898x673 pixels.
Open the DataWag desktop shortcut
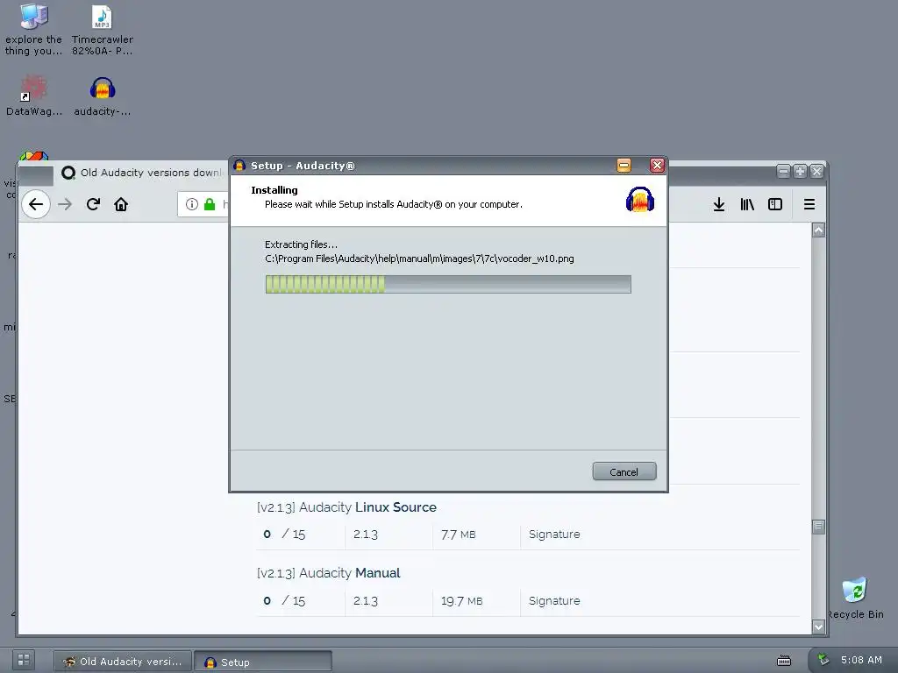tap(34, 96)
